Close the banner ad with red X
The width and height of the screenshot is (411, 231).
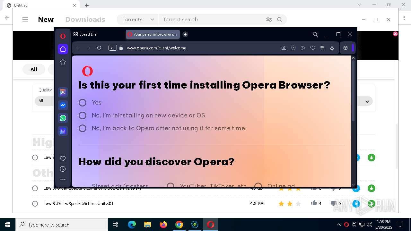[395, 34]
